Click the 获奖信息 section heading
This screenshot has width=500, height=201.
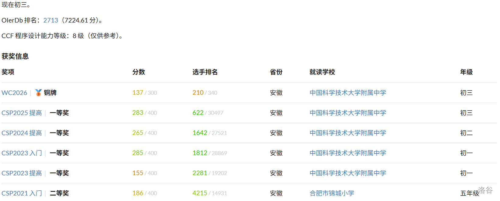point(15,56)
